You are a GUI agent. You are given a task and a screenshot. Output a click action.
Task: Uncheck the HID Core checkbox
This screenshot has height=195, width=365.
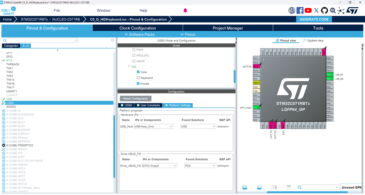pos(138,72)
